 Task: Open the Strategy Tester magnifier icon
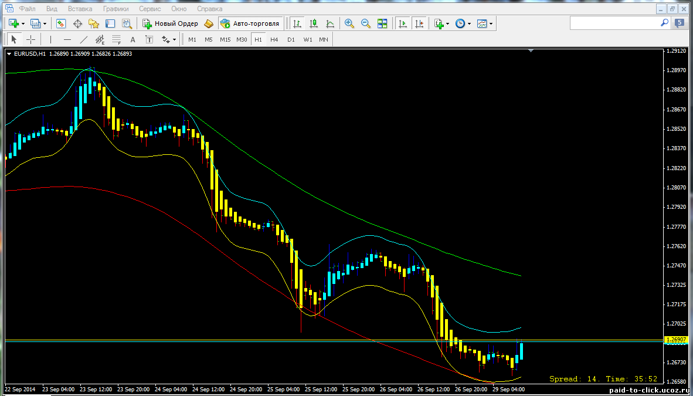coord(127,23)
